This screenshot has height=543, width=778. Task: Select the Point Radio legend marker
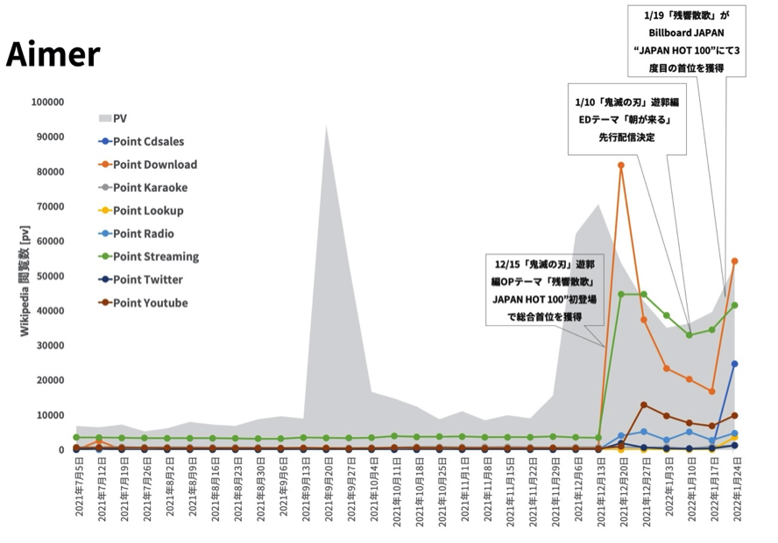tap(104, 234)
